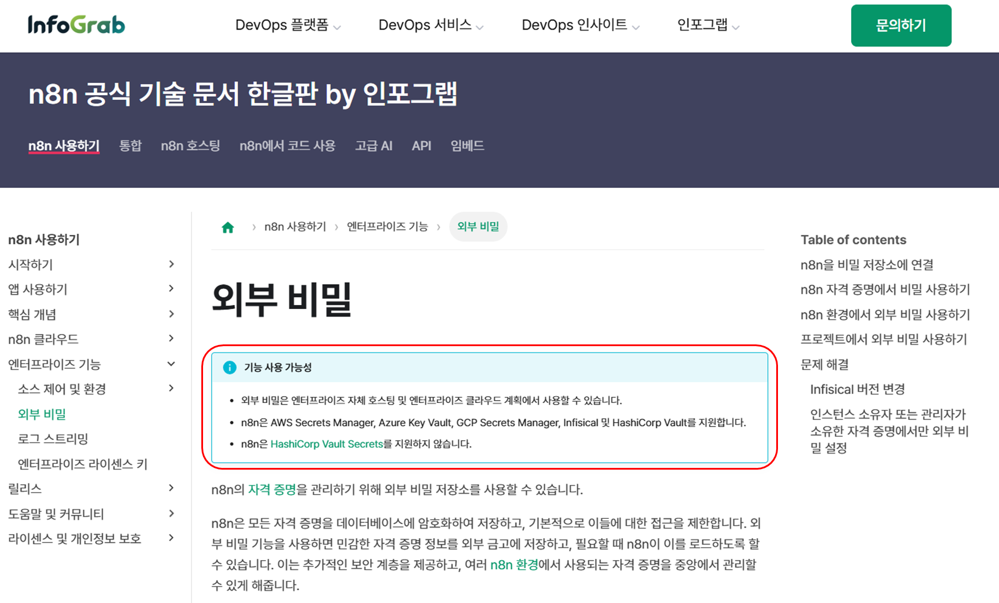999x603 pixels.
Task: Jump to 인스턴스 소유자 또는 관리자가 소유한 subsection
Action: (889, 431)
